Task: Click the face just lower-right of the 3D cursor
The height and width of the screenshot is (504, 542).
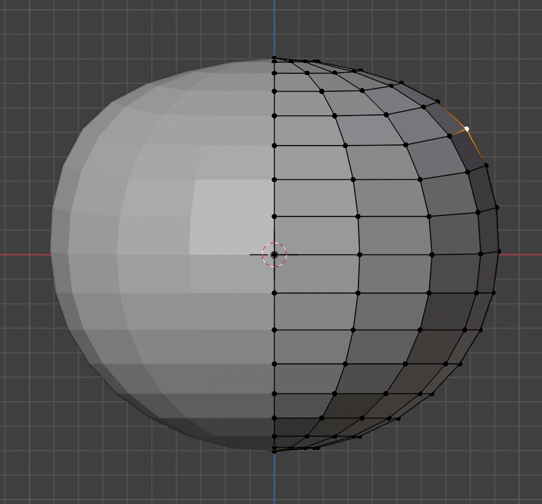Action: [316, 273]
